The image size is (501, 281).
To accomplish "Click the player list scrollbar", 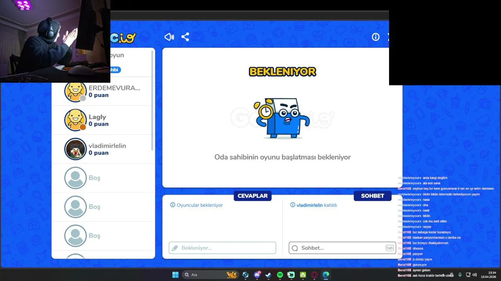I will [152, 100].
